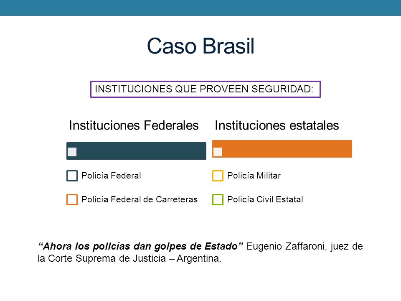401x301 pixels.
Task: Click the purple-bordered INSTITUCIONES QUE PROVEEN SEGURIDAD box
Action: coord(206,89)
